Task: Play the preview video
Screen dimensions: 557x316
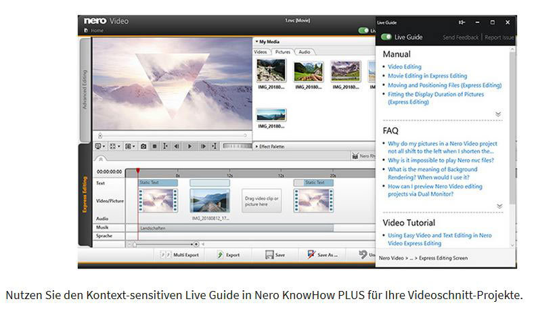Action: pos(190,146)
